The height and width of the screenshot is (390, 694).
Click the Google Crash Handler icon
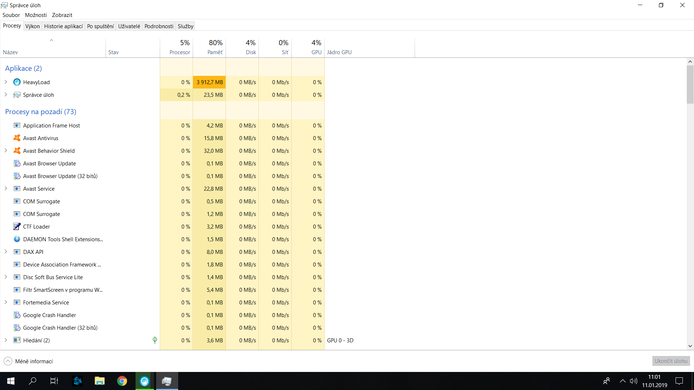(x=17, y=315)
